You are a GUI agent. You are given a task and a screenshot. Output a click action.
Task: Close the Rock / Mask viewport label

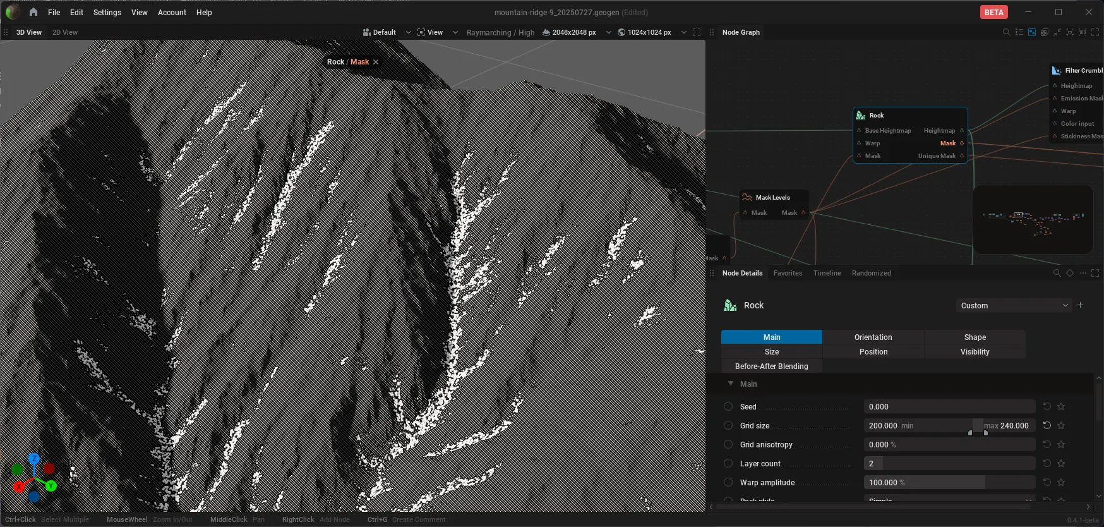pyautogui.click(x=376, y=62)
